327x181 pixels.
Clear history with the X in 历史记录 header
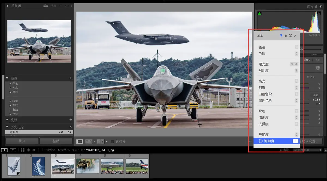click(71, 127)
